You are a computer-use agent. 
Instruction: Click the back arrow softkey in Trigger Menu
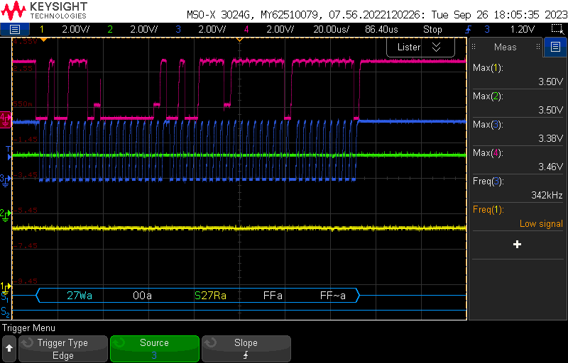9,349
